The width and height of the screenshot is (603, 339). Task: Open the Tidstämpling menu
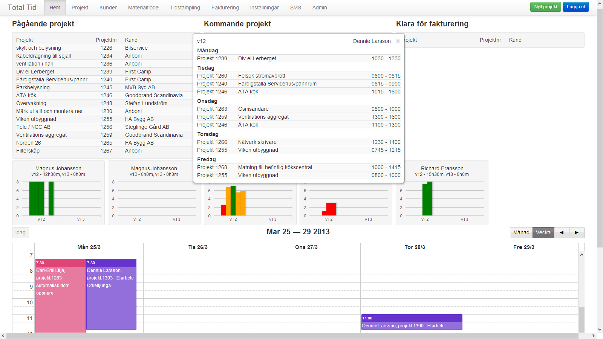click(x=185, y=8)
